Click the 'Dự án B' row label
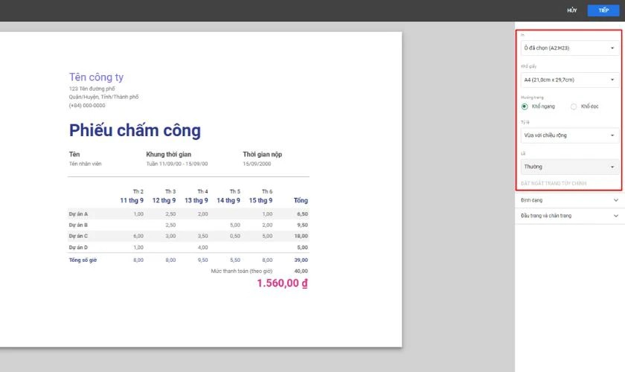 click(78, 225)
